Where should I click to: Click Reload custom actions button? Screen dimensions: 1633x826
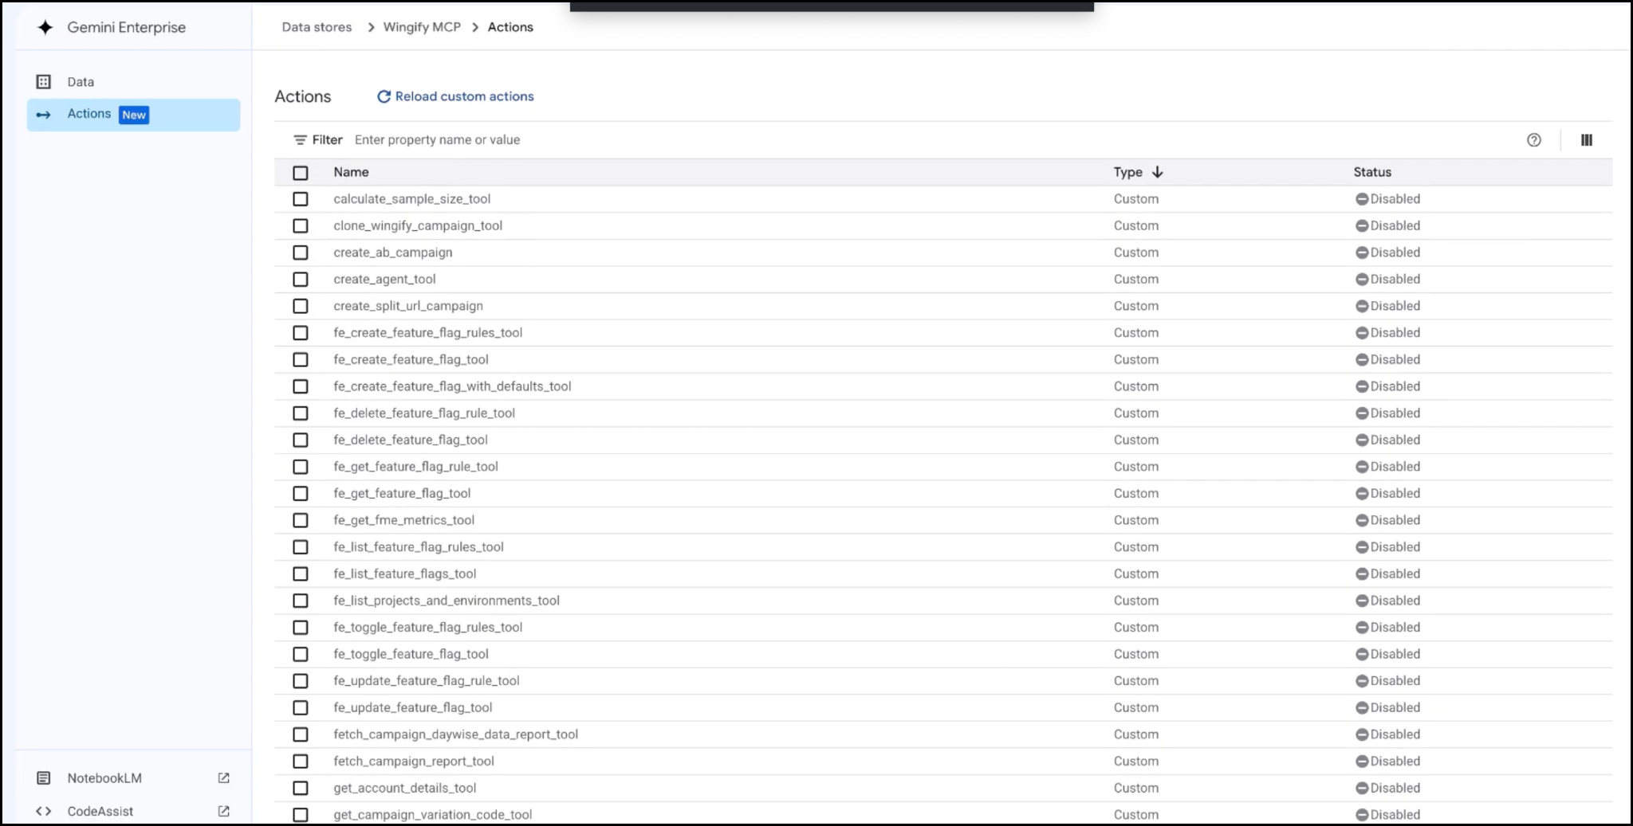(455, 96)
